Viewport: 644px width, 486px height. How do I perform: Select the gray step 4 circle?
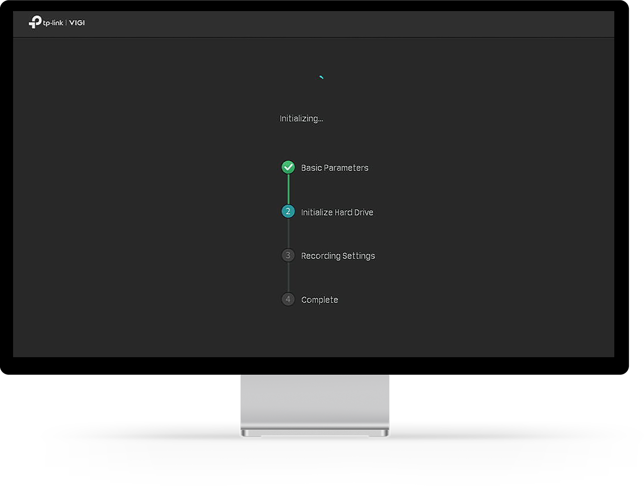(x=288, y=299)
